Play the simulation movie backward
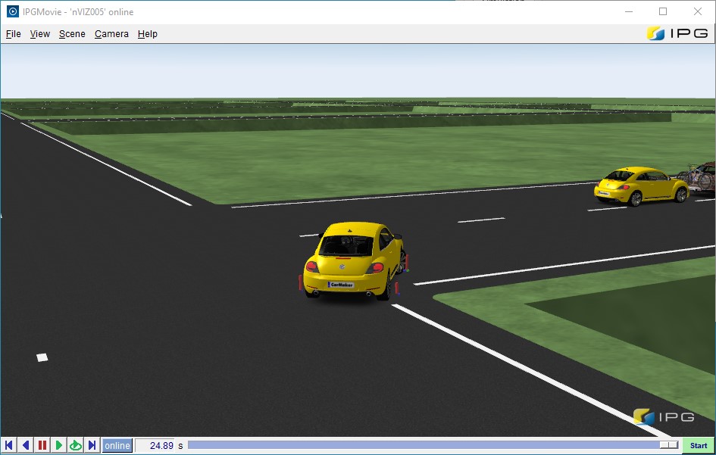716x455 pixels. tap(26, 445)
